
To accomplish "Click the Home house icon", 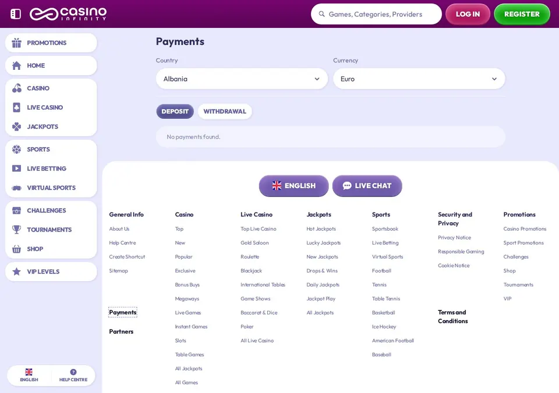I will tap(16, 65).
